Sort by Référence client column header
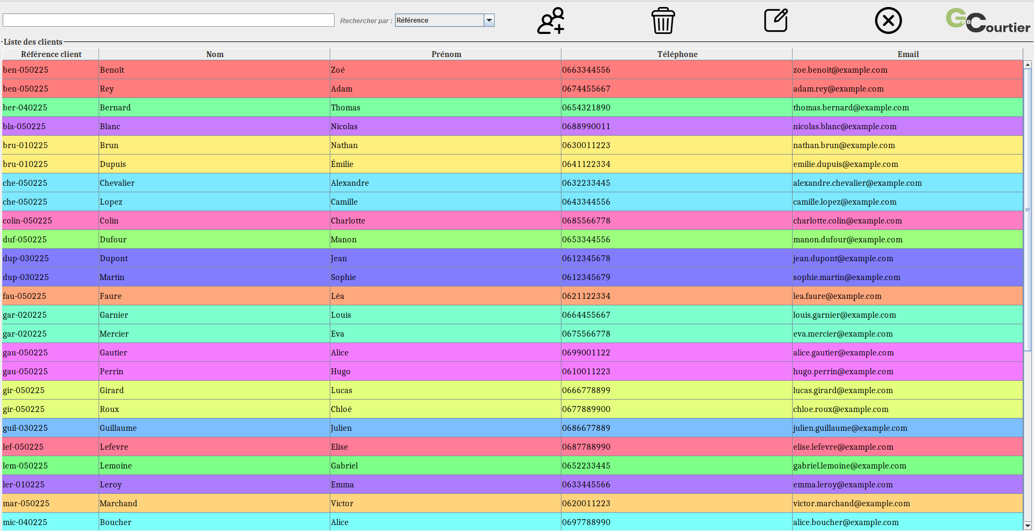Screen dimensions: 1034x531 tap(51, 54)
